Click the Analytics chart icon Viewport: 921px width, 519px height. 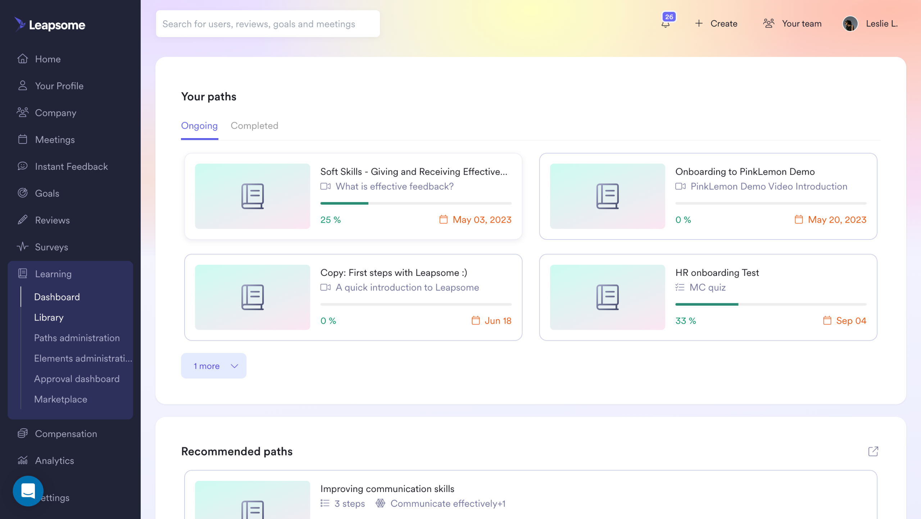(x=23, y=460)
